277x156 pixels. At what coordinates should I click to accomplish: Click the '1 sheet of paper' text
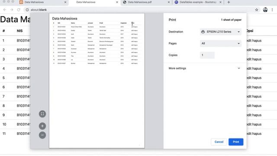231,20
